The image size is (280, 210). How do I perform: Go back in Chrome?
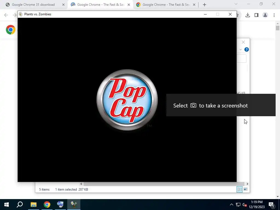6,15
